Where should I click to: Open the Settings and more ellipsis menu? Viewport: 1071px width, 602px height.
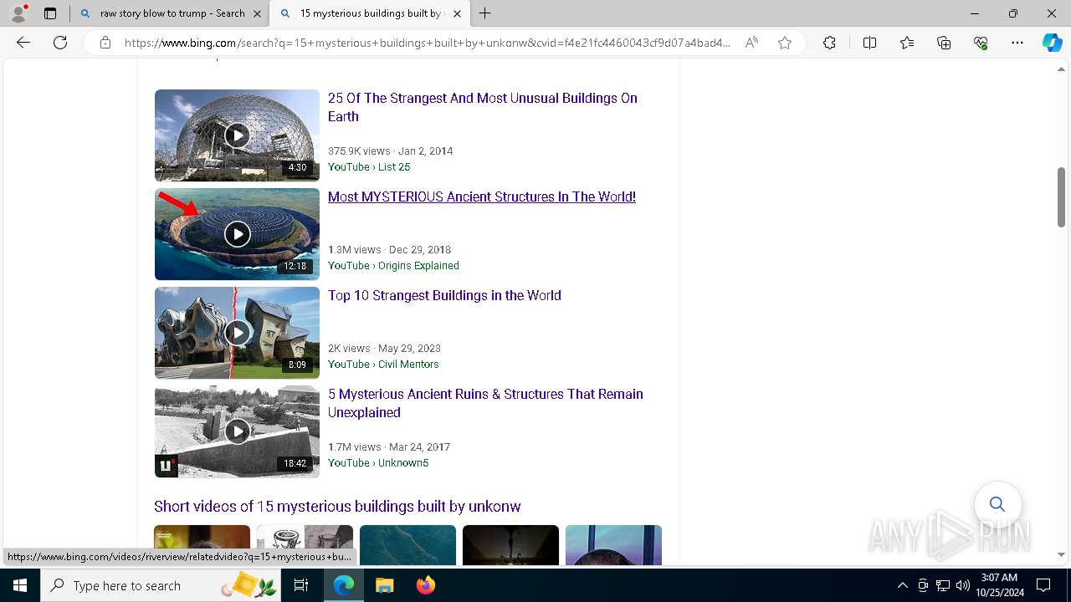(x=1017, y=43)
